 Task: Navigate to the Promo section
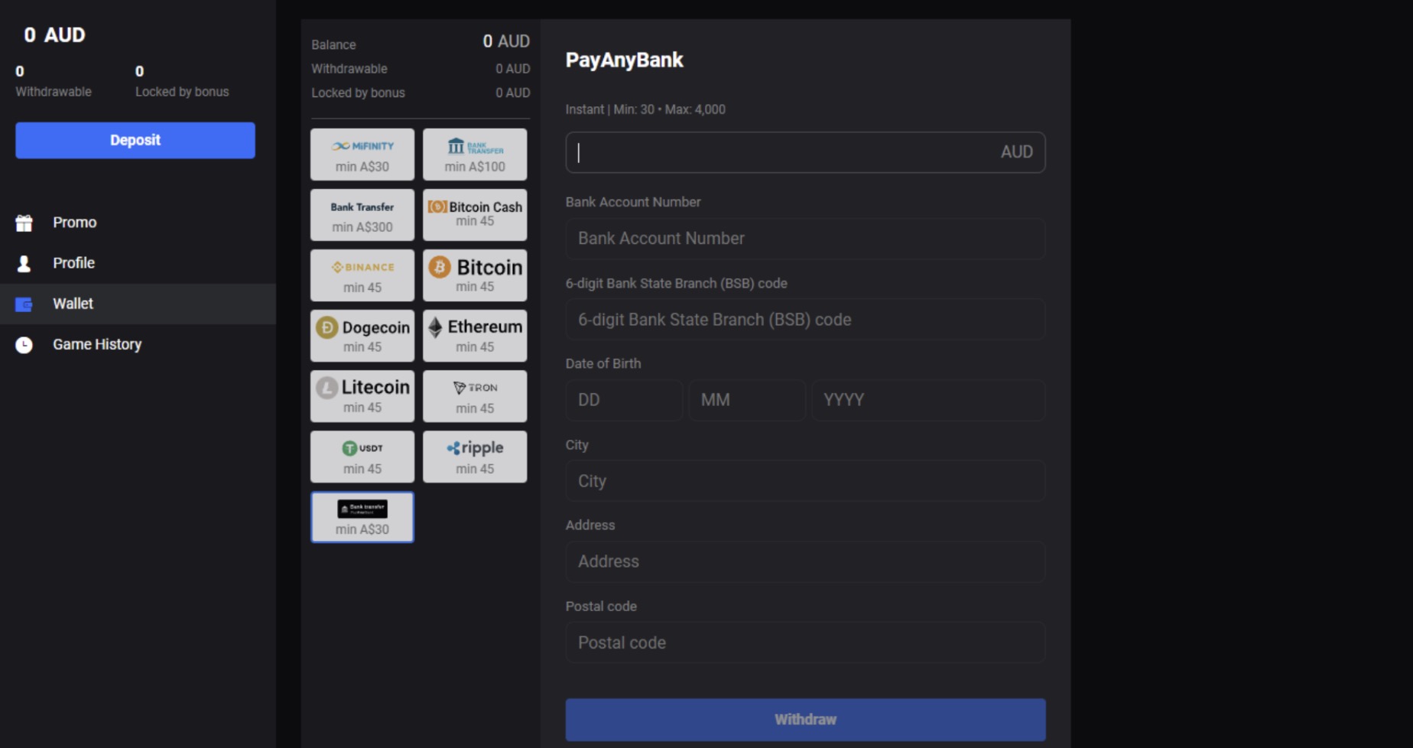pos(73,222)
